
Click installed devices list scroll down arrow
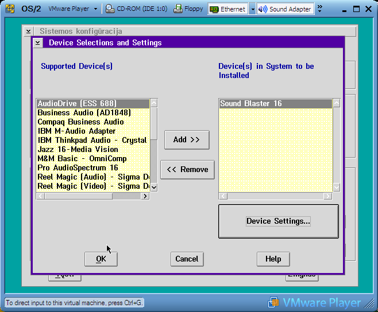[337, 188]
